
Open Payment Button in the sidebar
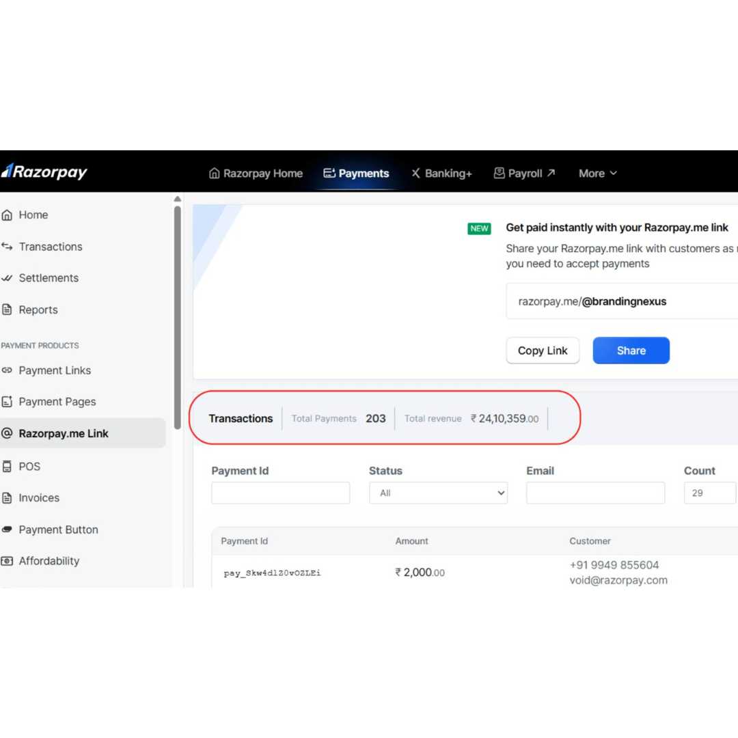click(58, 530)
